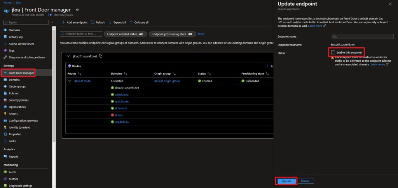
Task: Copy the jlou.z01.azurefd.net hostname icon
Action: coord(101,56)
